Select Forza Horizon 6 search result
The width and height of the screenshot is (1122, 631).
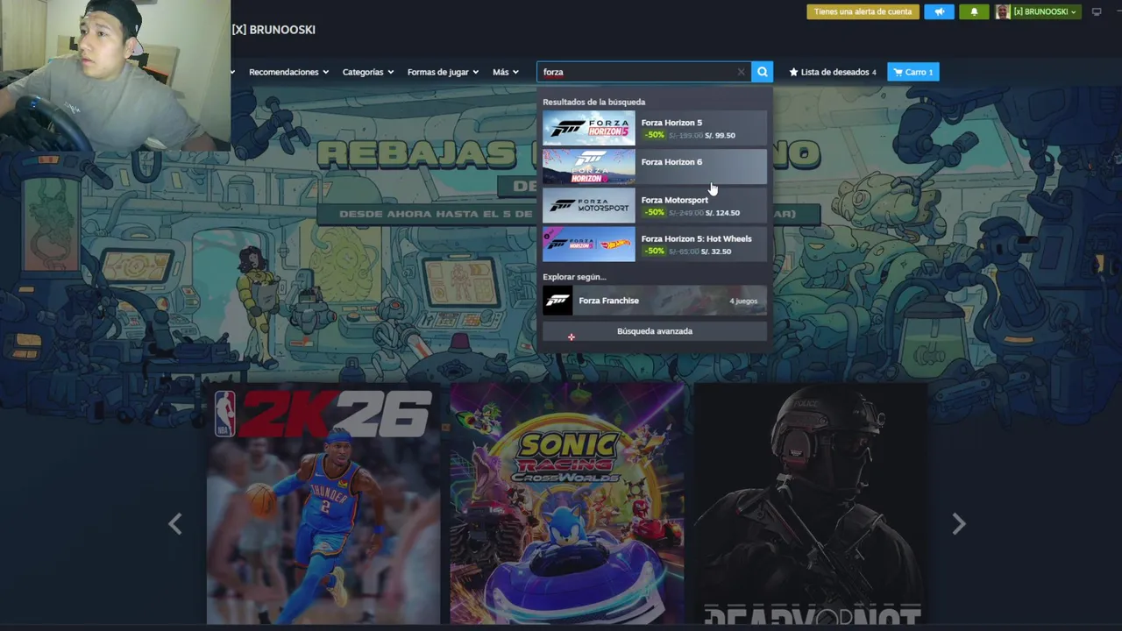coord(655,167)
